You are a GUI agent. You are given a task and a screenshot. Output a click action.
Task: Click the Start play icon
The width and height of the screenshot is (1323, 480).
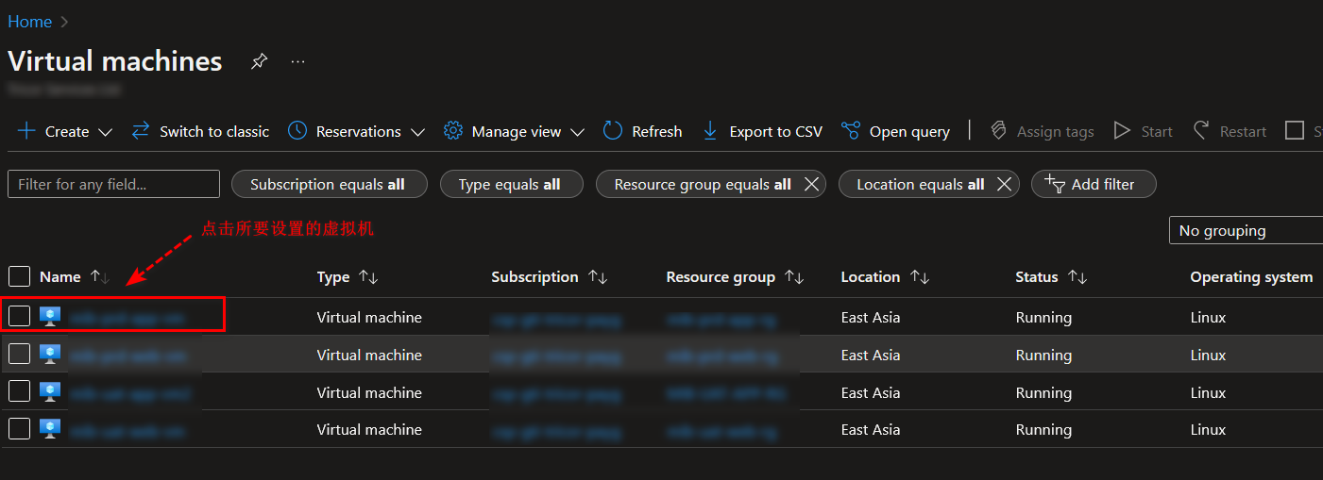pyautogui.click(x=1122, y=131)
